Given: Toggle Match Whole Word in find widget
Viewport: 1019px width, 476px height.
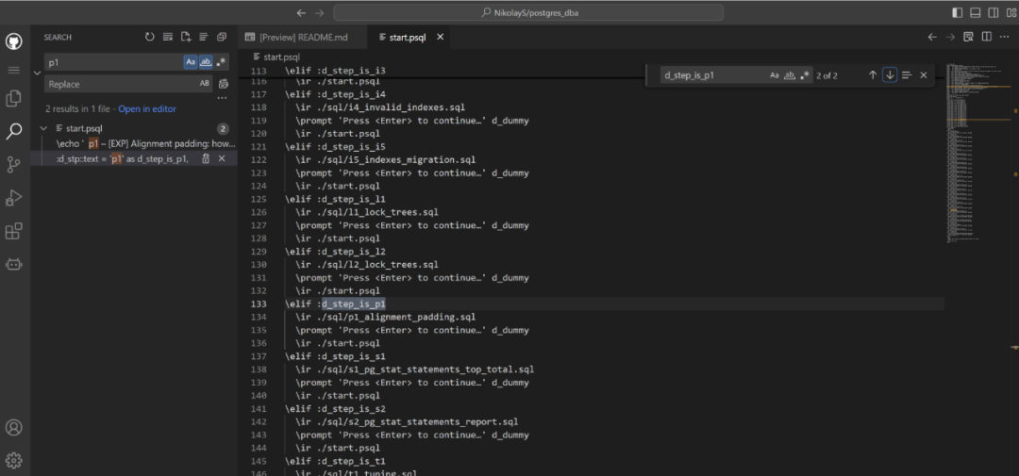Looking at the screenshot, I should [790, 75].
